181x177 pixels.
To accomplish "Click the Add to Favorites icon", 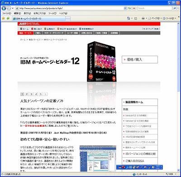I will point(8,18).
